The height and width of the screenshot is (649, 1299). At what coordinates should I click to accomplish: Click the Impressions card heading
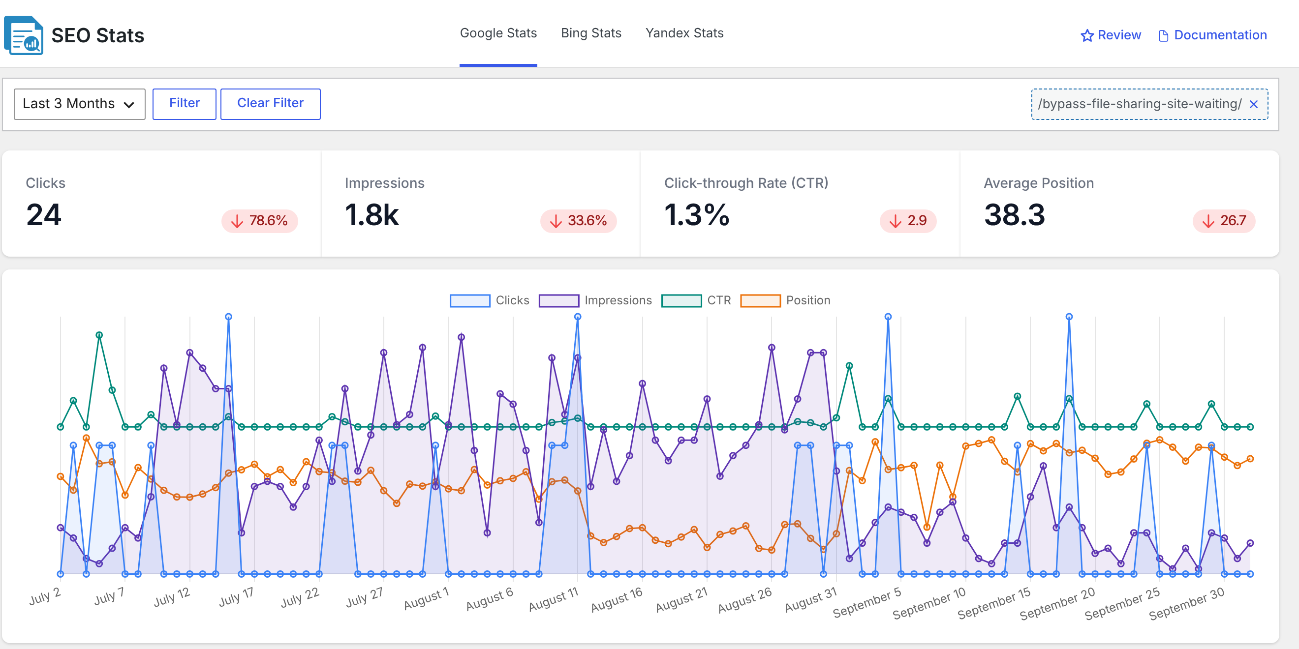(x=385, y=183)
